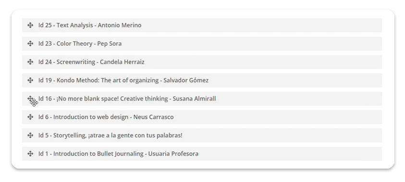Click the drag icon beside Id 6 web design
405x182 pixels.
[30, 117]
